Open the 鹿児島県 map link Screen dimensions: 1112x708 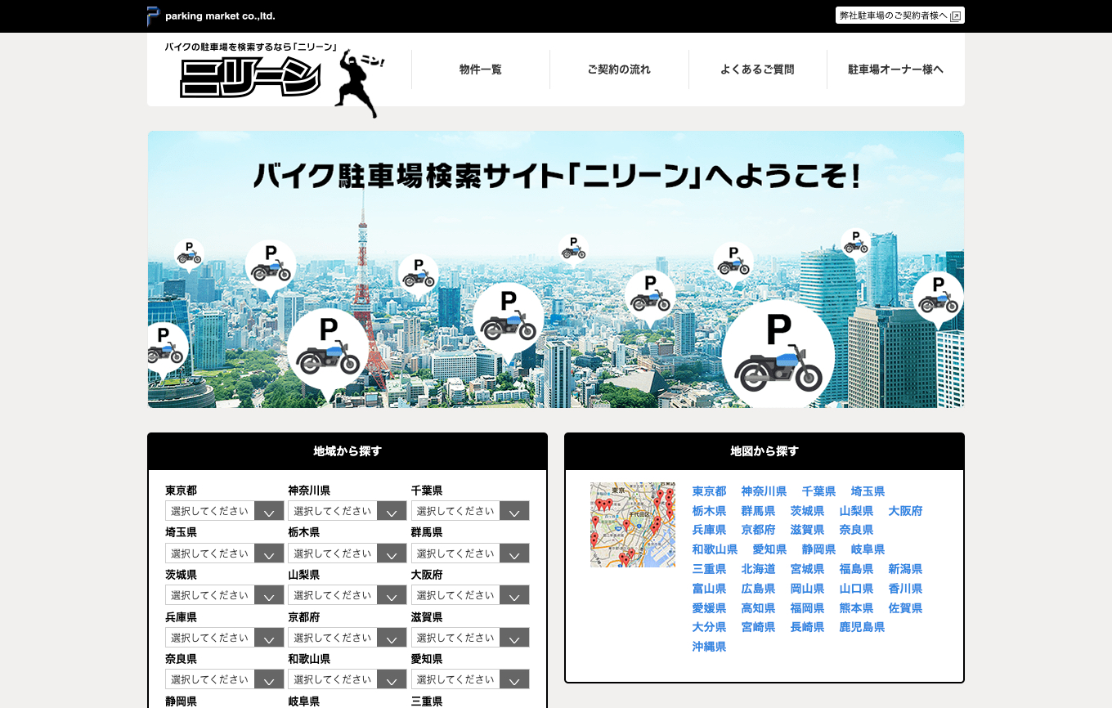862,627
